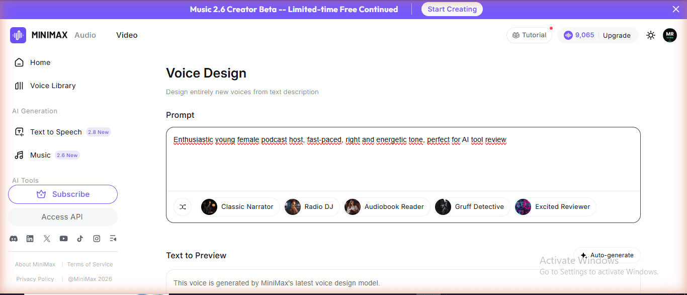Image resolution: width=687 pixels, height=295 pixels.
Task: Choose the Radio DJ preset
Action: pyautogui.click(x=312, y=207)
